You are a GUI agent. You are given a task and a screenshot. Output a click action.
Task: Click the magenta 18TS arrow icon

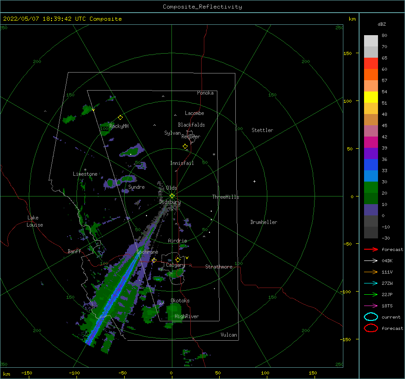point(371,306)
